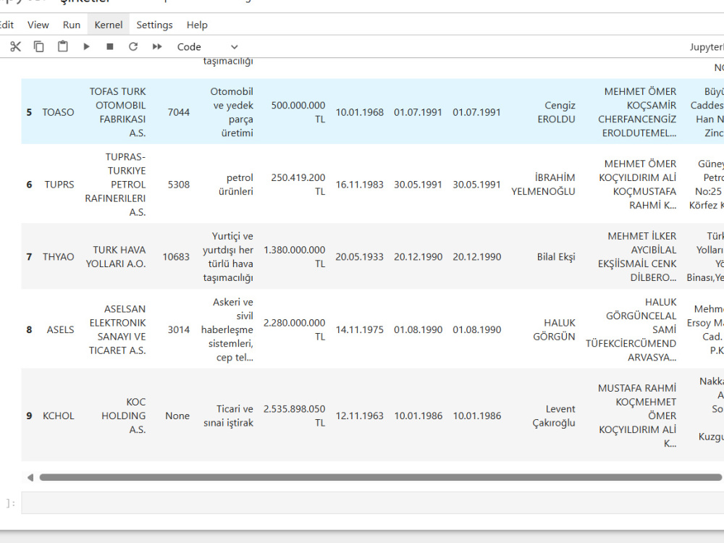The width and height of the screenshot is (724, 543).
Task: Open the Code cell type dropdown
Action: (207, 46)
